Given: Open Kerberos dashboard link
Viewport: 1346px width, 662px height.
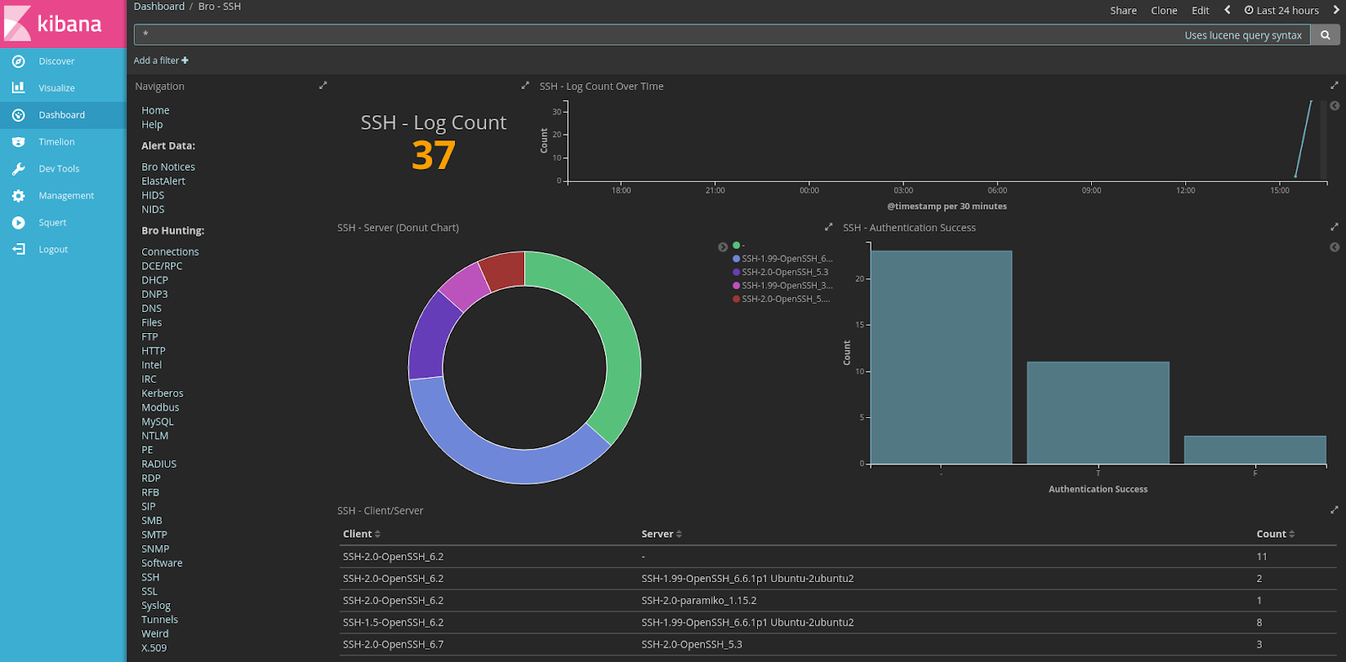Looking at the screenshot, I should [162, 394].
